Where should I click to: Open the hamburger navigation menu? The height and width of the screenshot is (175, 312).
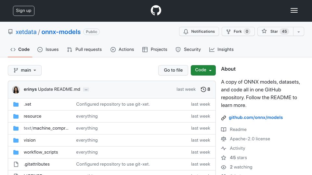pyautogui.click(x=294, y=10)
